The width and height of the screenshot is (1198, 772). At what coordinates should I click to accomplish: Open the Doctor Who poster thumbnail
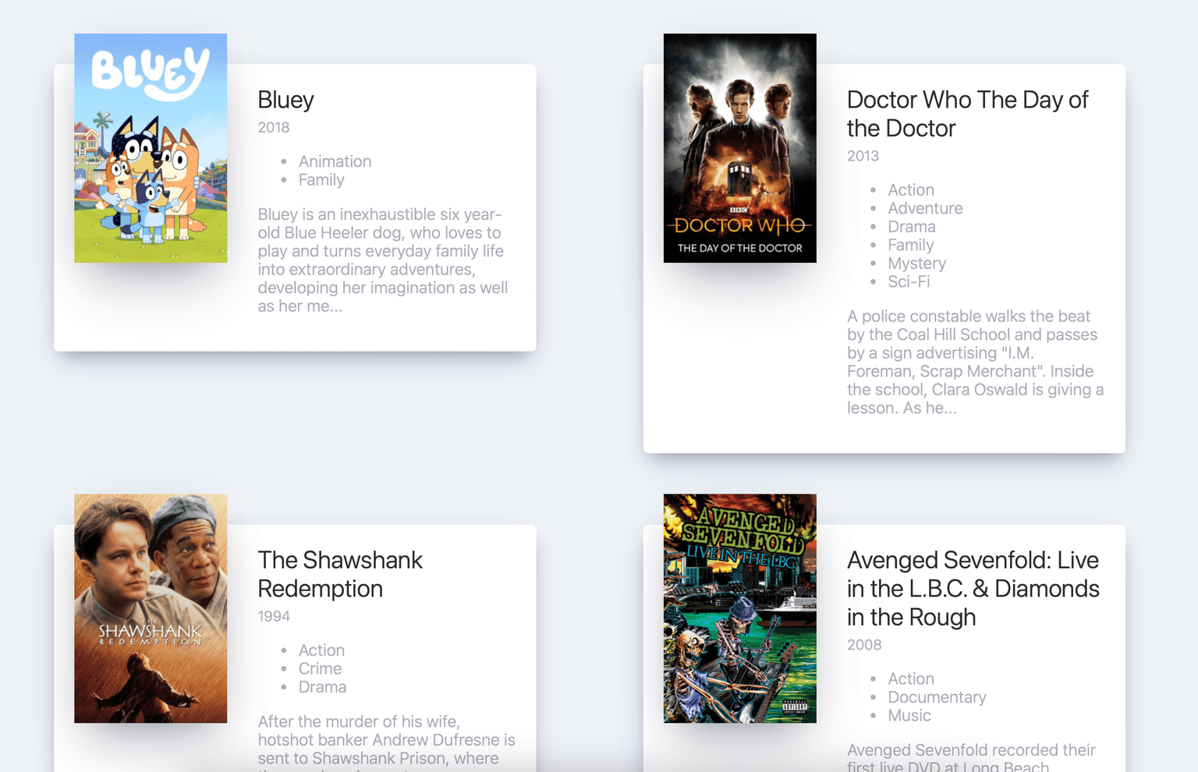[740, 148]
